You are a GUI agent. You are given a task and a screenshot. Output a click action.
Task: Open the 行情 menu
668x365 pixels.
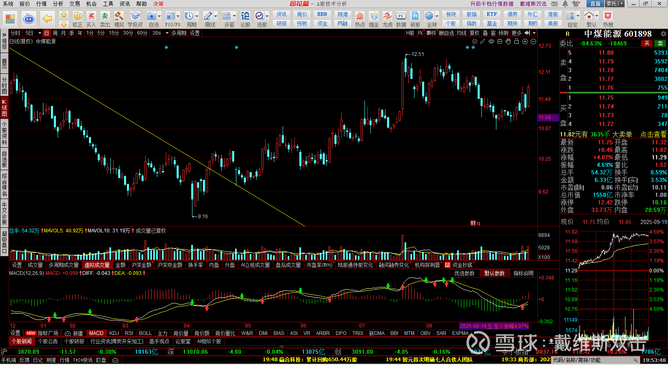tap(41, 4)
